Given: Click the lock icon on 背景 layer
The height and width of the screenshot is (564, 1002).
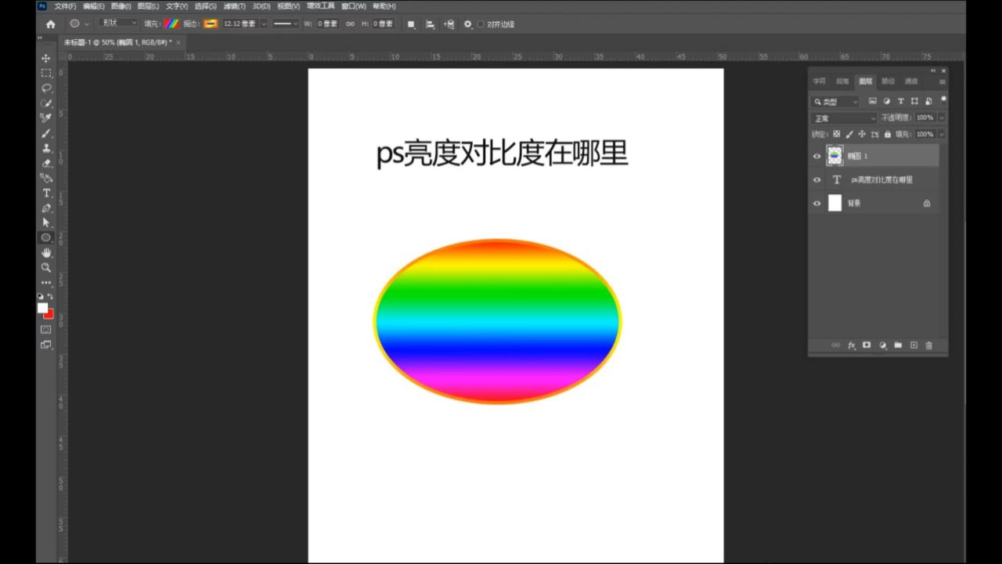Looking at the screenshot, I should click(x=927, y=203).
